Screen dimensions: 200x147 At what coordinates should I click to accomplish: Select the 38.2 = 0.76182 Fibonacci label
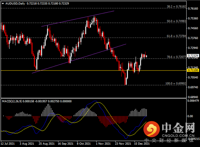pos(177,7)
